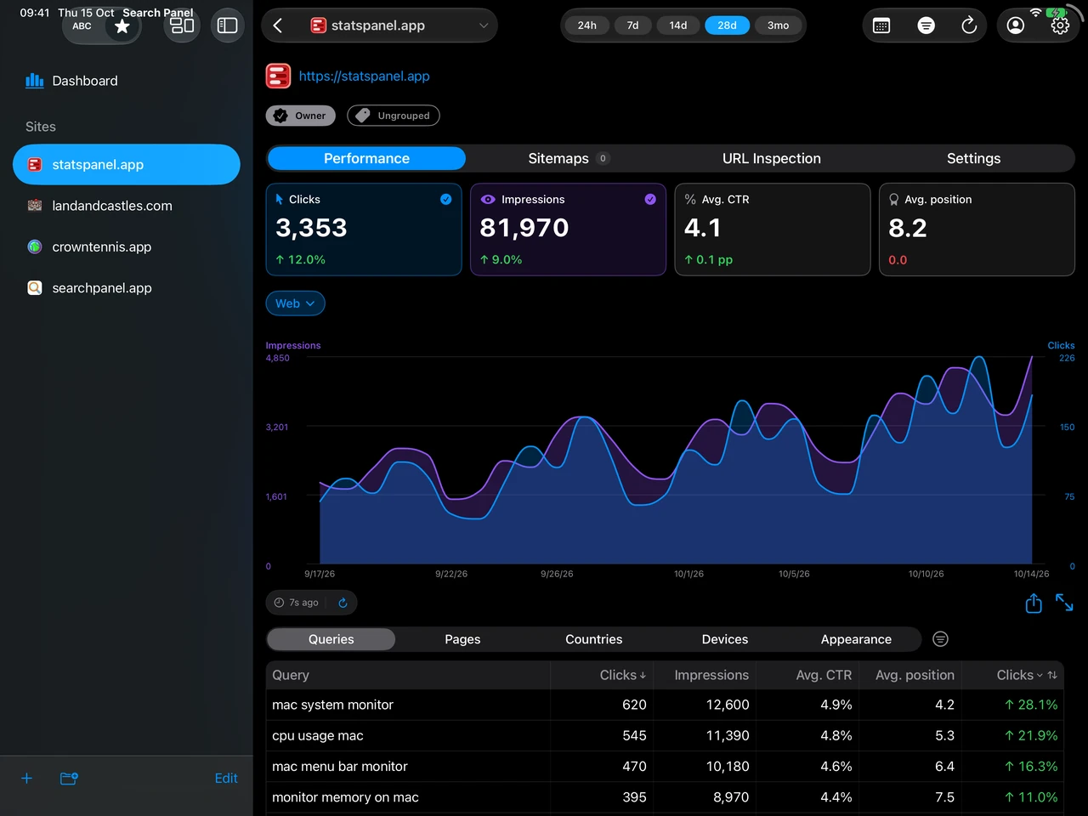The width and height of the screenshot is (1088, 816).
Task: Select the 'mac system monitor' query row
Action: pyautogui.click(x=665, y=705)
